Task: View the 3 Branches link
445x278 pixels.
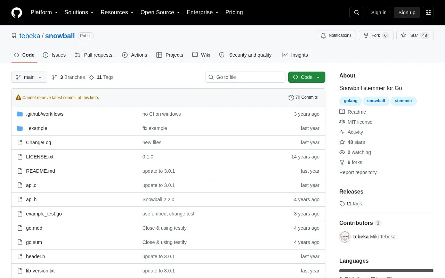Action: 68,77
